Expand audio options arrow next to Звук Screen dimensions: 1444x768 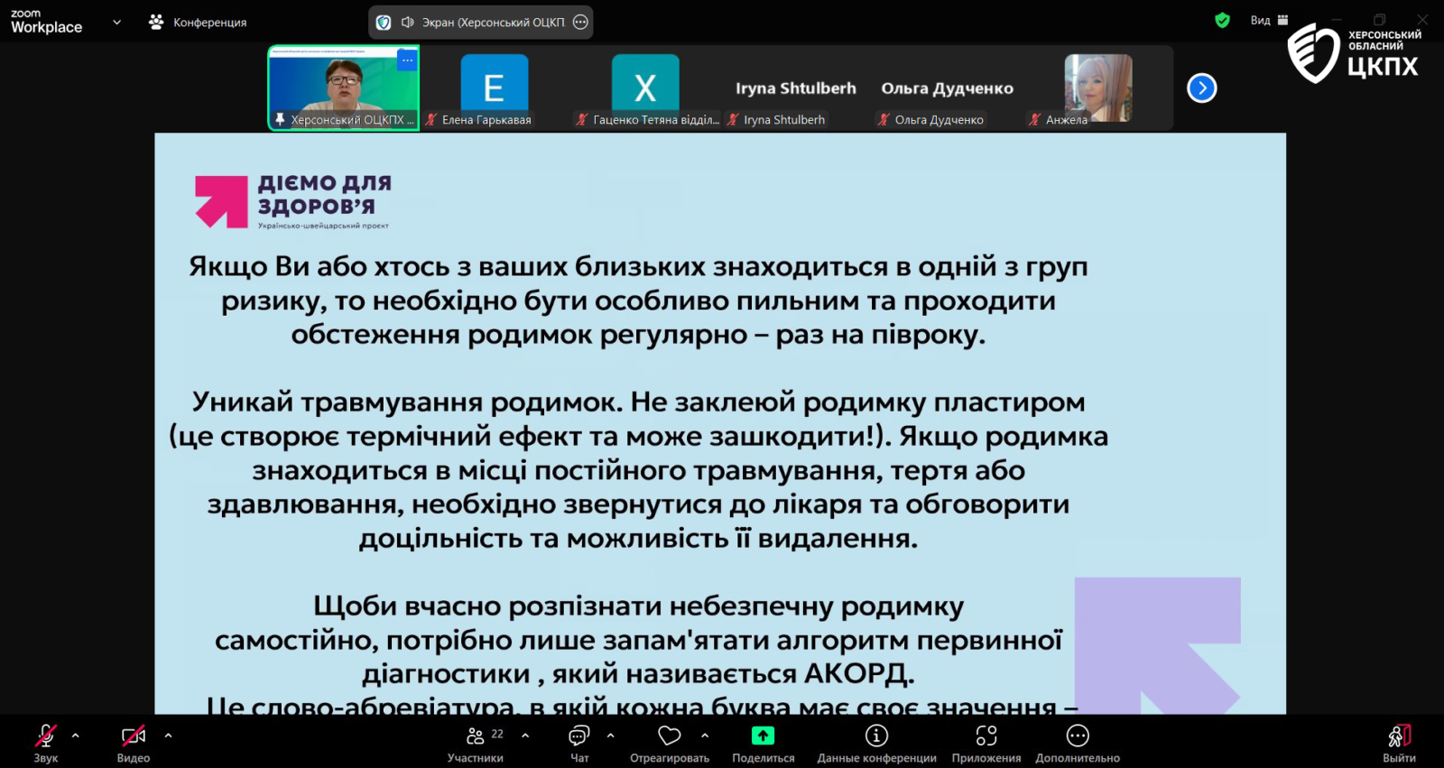(76, 736)
